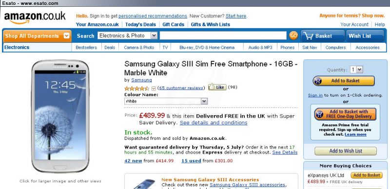Click the orange GO search button

293,36
